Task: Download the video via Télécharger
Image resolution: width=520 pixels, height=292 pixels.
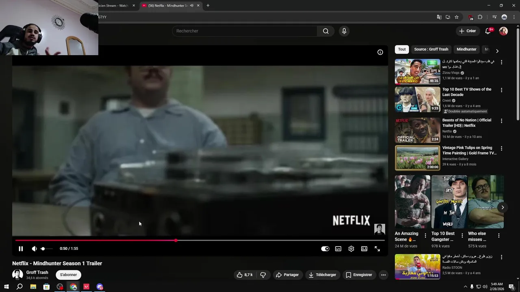Action: 323,275
